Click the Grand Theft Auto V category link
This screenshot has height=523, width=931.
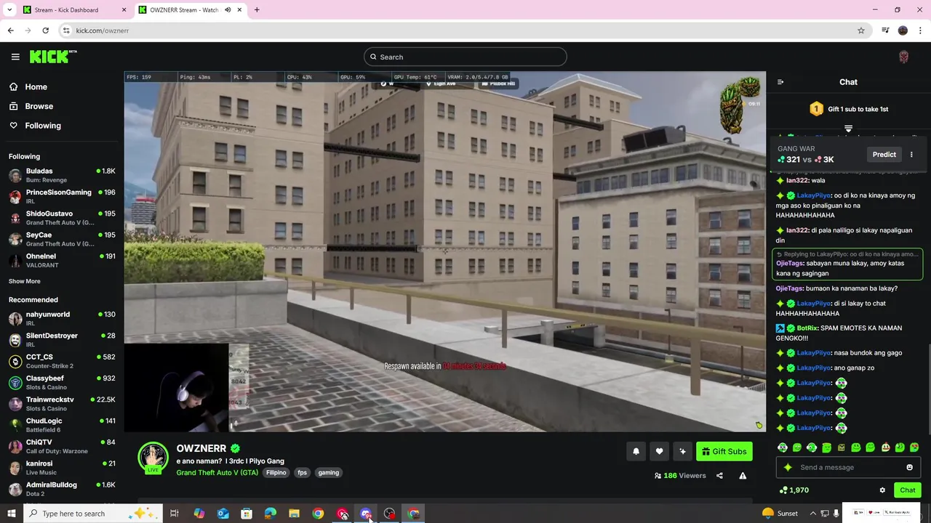(217, 472)
